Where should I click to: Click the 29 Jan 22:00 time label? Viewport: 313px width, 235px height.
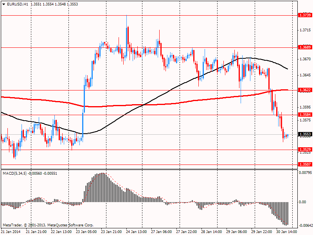262,232
